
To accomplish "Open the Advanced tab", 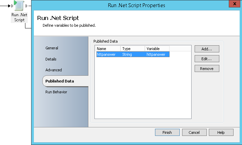I will [x=53, y=70].
